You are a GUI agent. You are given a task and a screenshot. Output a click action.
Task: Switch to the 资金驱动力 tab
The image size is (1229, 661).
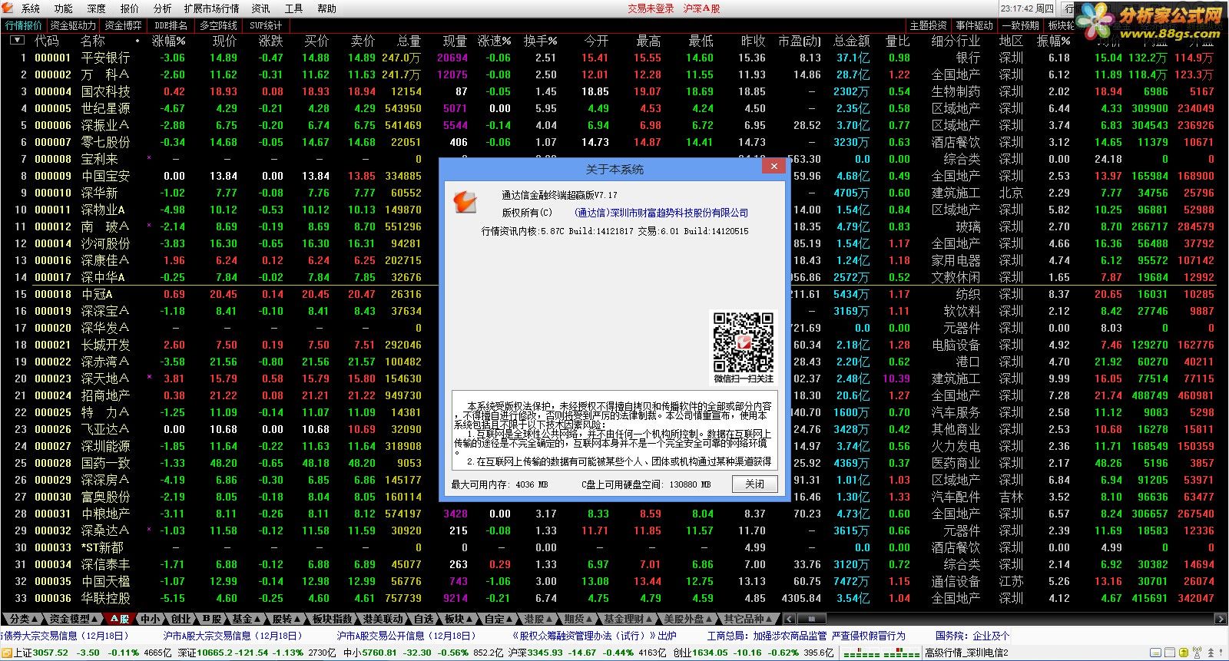pyautogui.click(x=73, y=25)
